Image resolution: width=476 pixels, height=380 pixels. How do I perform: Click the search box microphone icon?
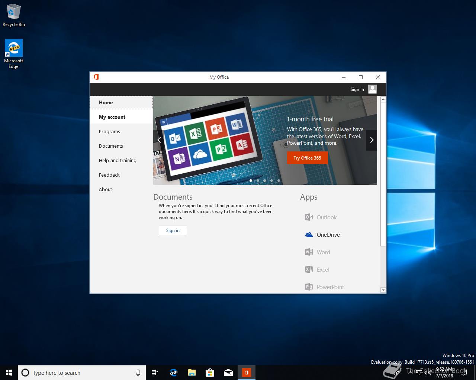pos(138,373)
